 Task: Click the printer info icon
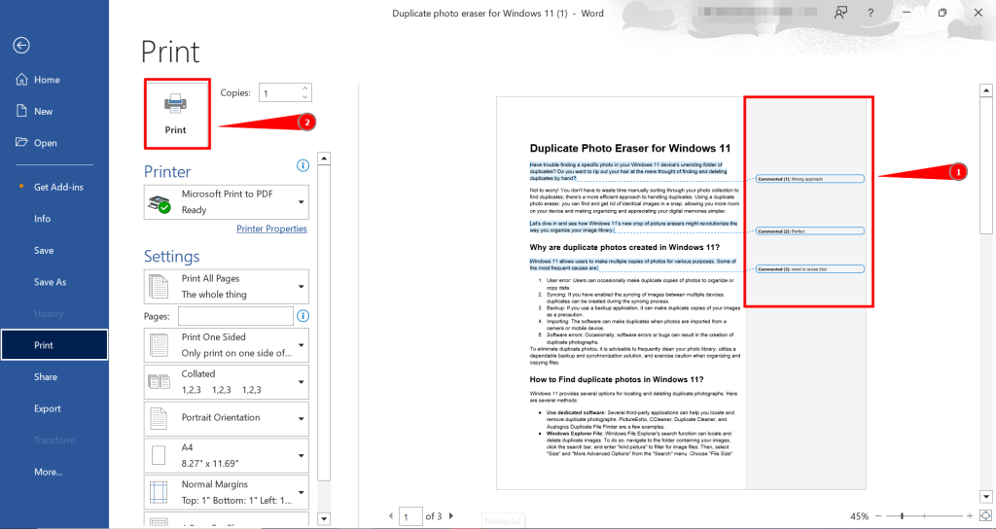(x=303, y=165)
